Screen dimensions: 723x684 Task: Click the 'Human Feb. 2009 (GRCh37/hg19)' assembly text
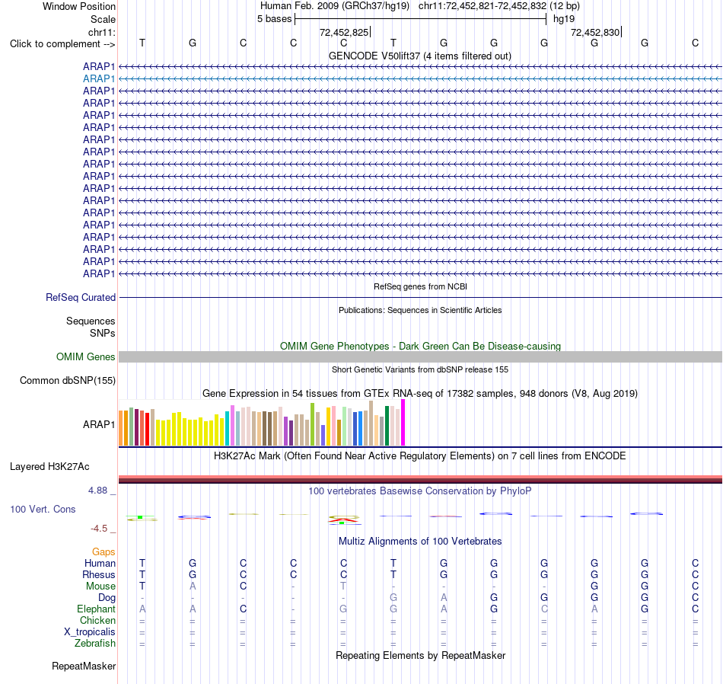335,6
